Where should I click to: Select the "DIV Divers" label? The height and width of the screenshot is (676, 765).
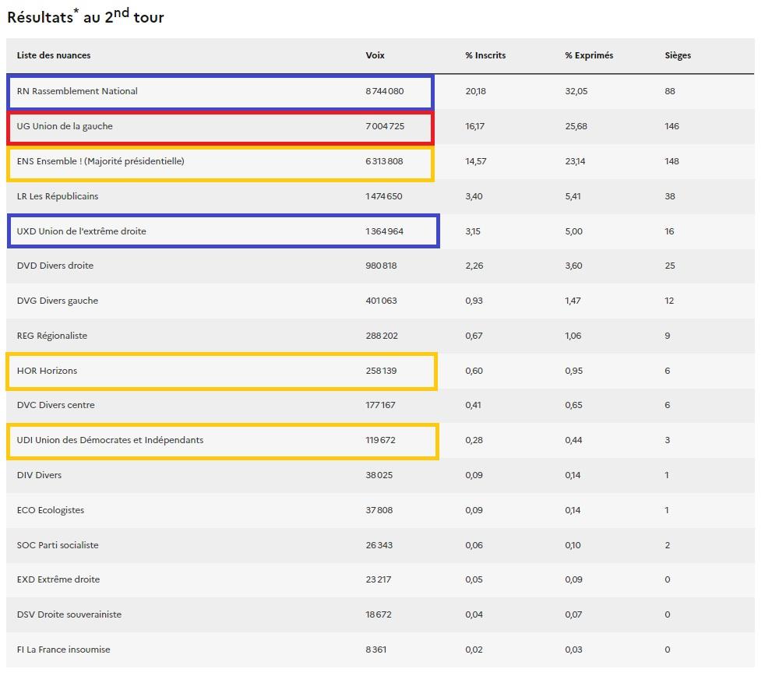click(39, 476)
